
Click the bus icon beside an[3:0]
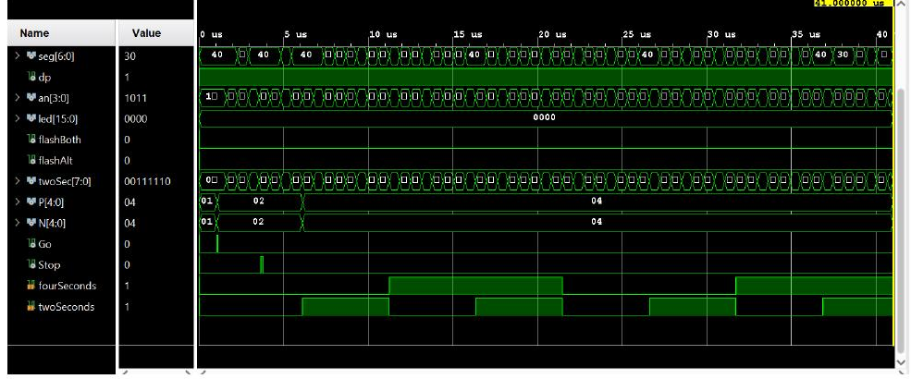point(31,98)
